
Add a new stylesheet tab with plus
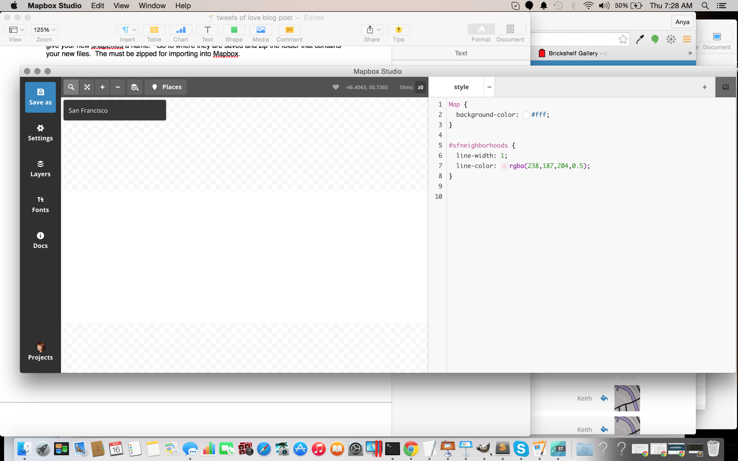704,87
